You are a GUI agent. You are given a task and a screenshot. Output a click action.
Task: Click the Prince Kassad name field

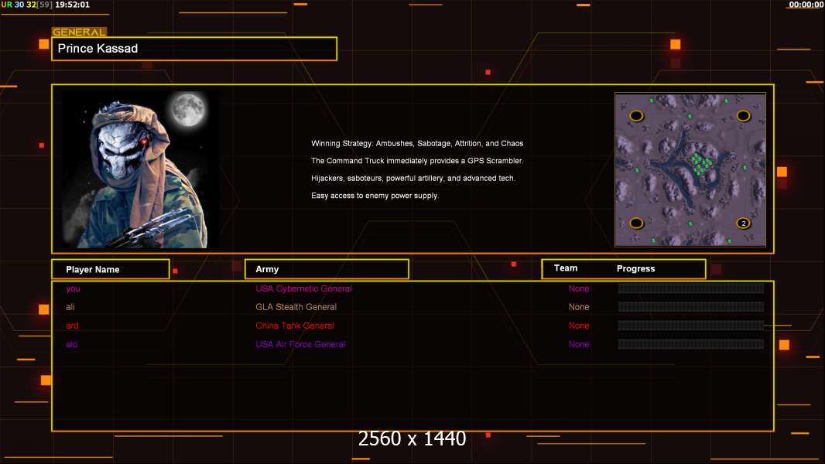194,49
